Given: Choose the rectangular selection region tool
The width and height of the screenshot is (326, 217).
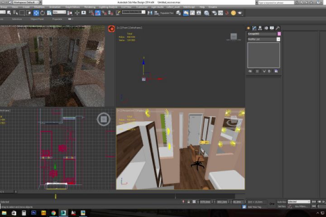Looking at the screenshot, I should [22, 13].
